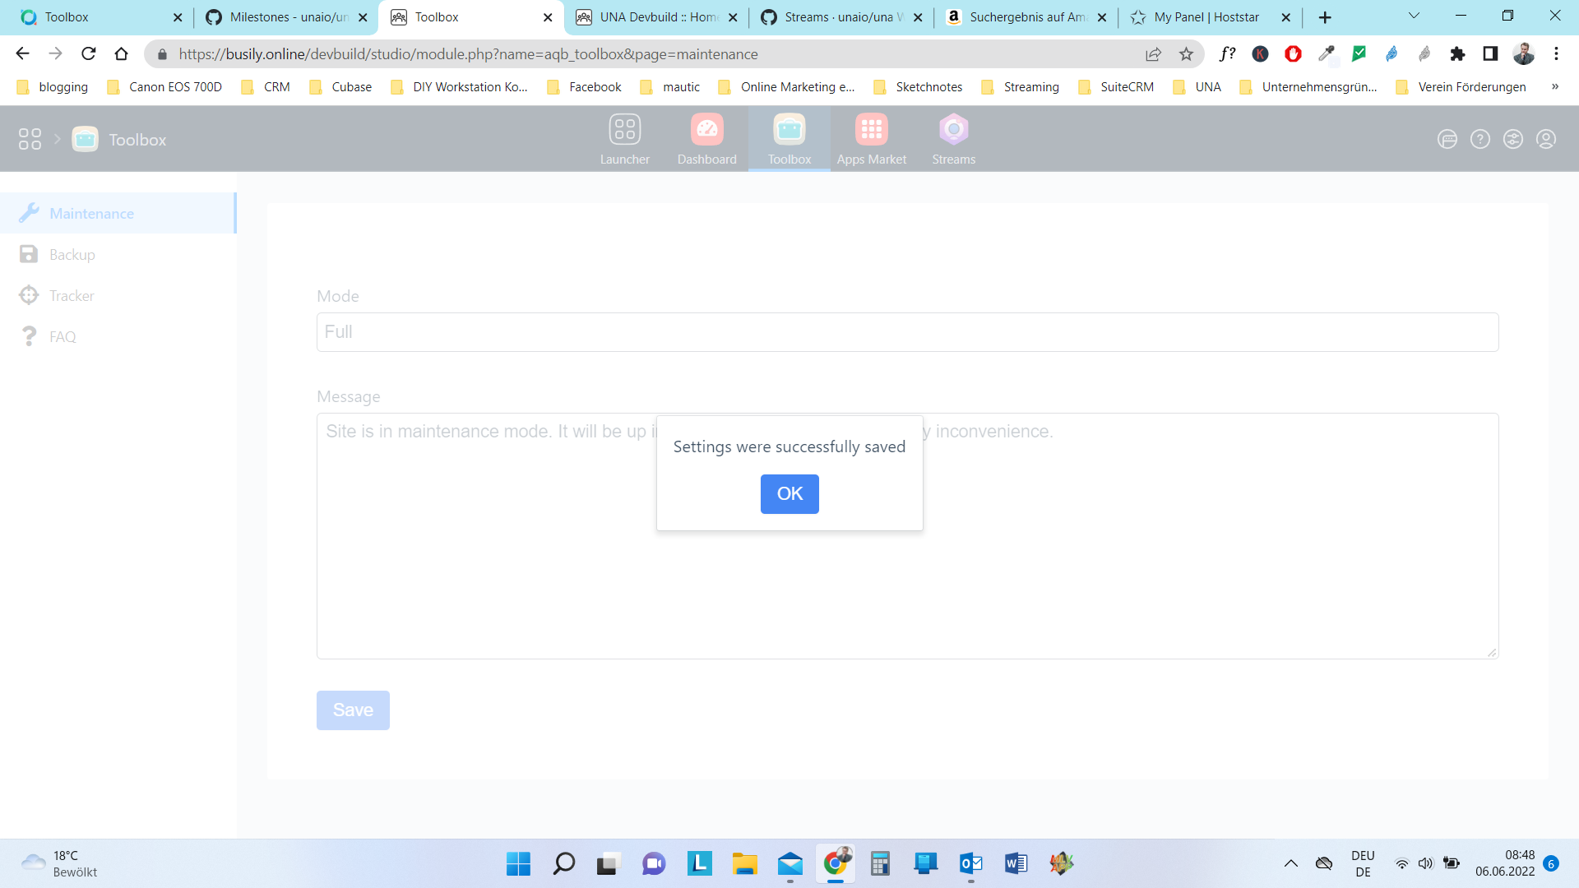Open the chat bubble icon in header

pyautogui.click(x=1447, y=140)
